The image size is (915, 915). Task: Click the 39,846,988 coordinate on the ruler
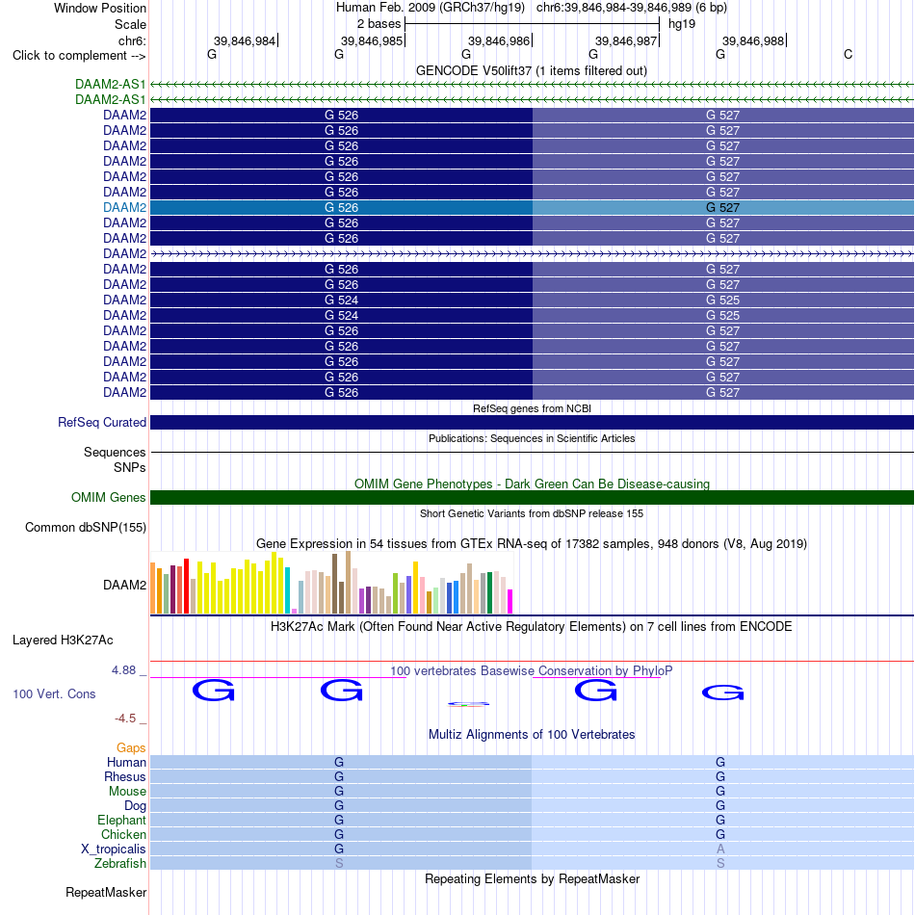pyautogui.click(x=753, y=40)
